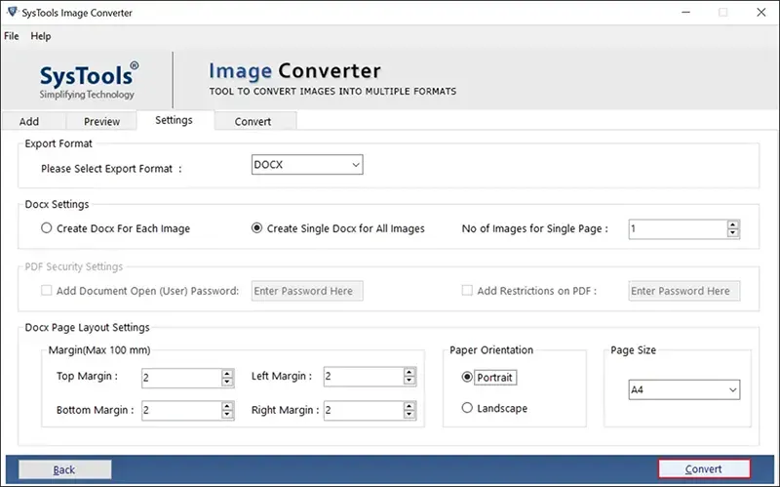Increase the Bottom Margin value
This screenshot has width=780, height=487.
tap(227, 406)
